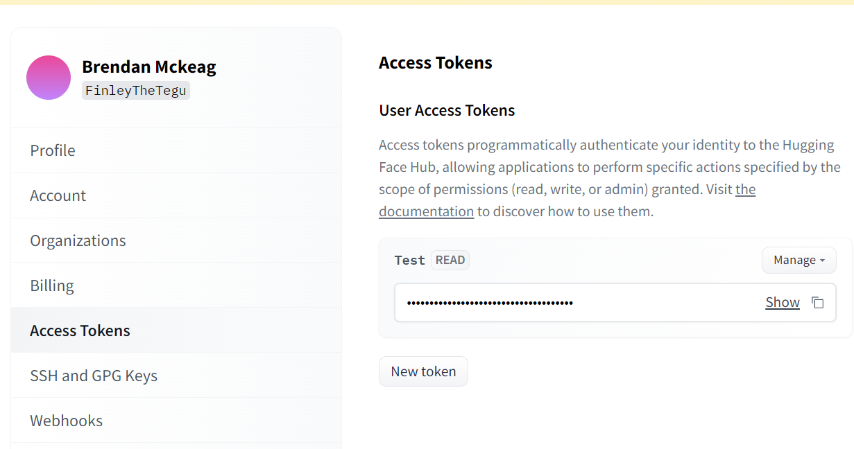Viewport: 854px width, 449px height.
Task: Open the documentation link
Action: click(x=426, y=211)
